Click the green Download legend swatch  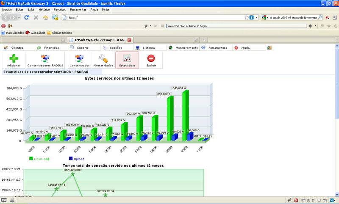coord(31,158)
